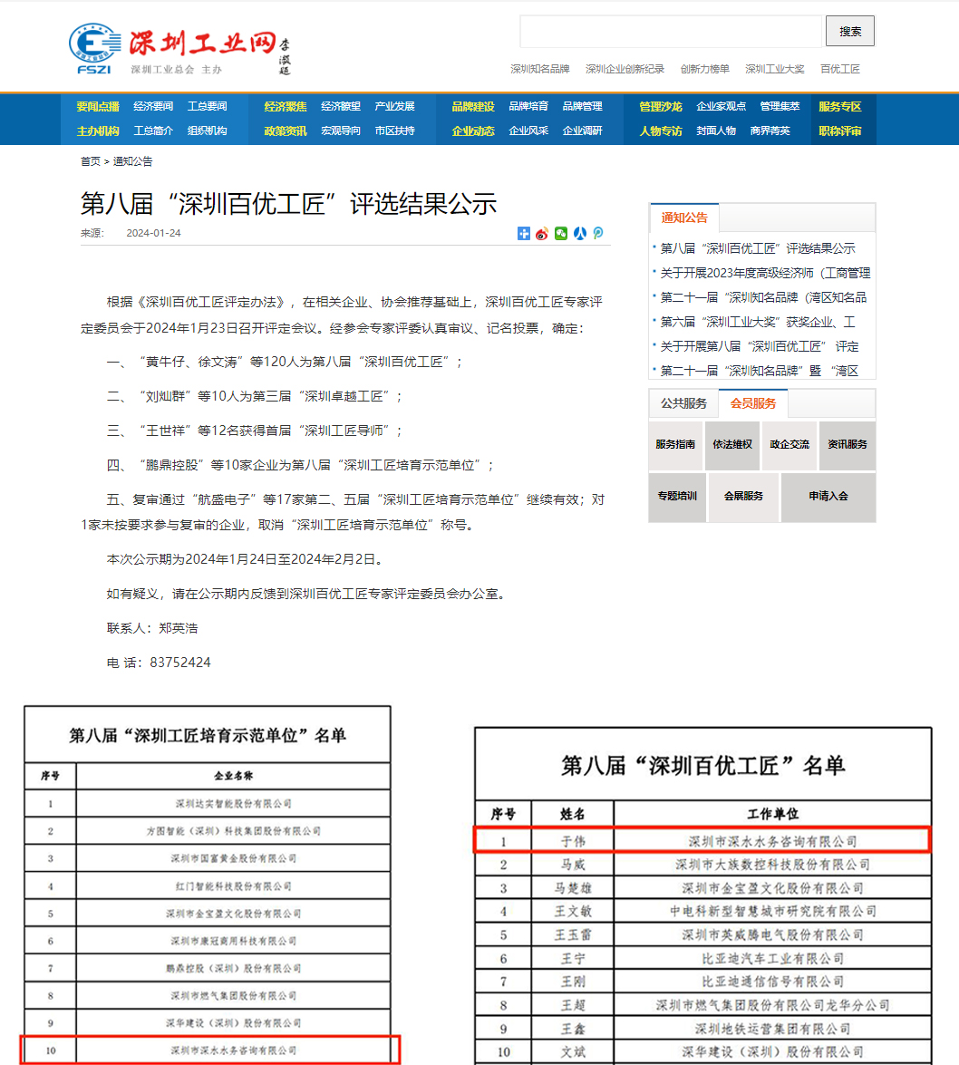The height and width of the screenshot is (1065, 959).
Task: Open the 深圳知名品牌 top link
Action: 539,69
